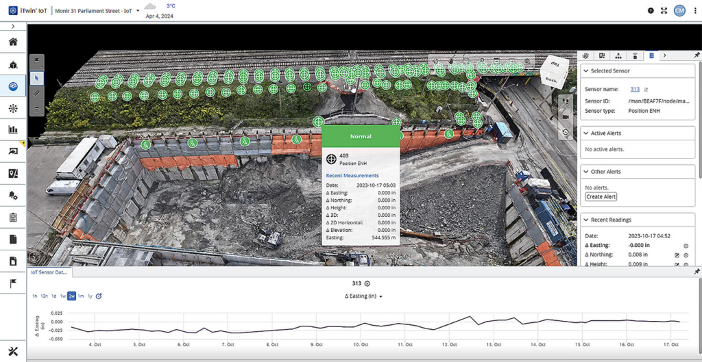Image resolution: width=702 pixels, height=362 pixels.
Task: Open the flag sidebar icon
Action: (x=13, y=283)
